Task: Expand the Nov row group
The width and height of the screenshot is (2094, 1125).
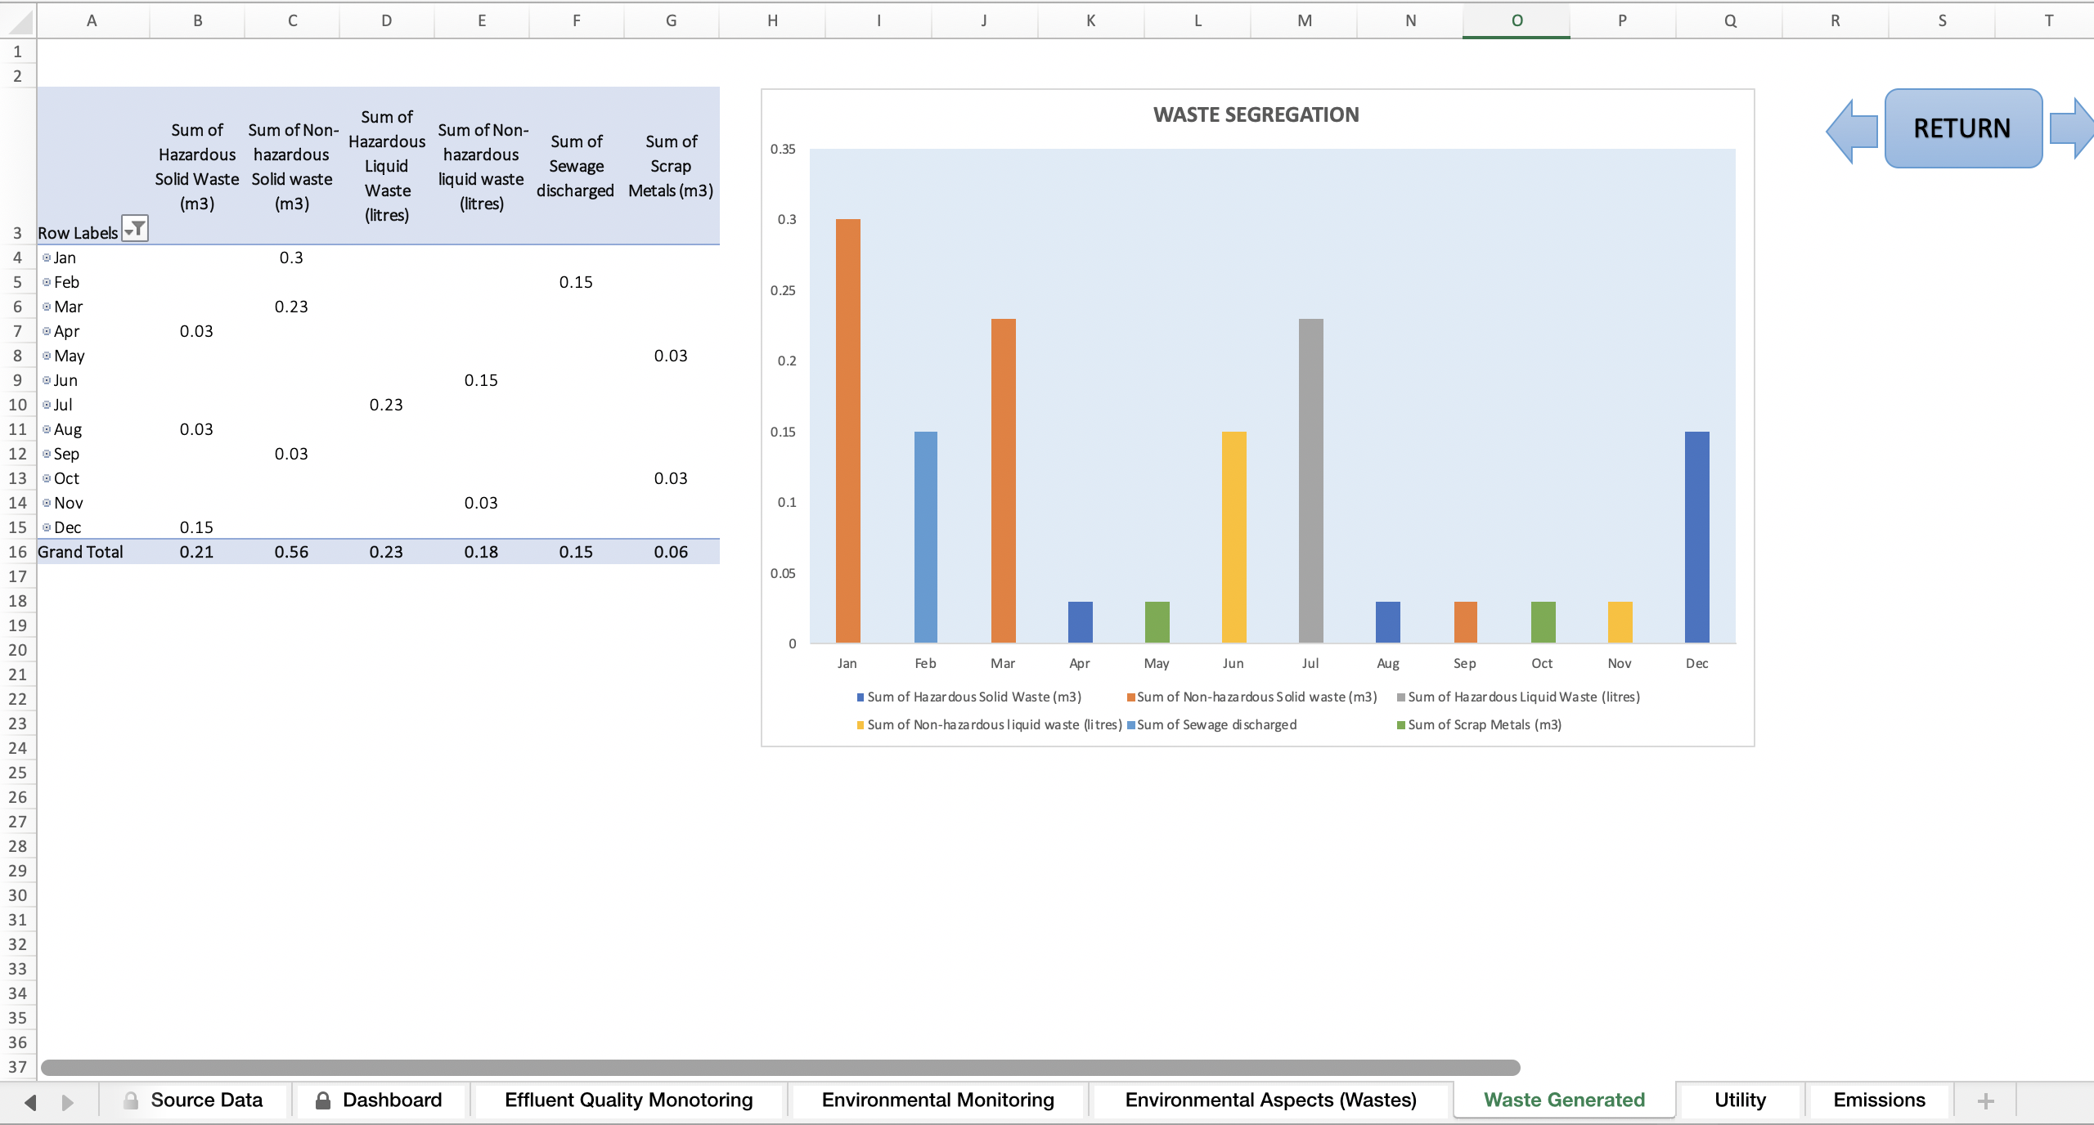Action: (47, 503)
